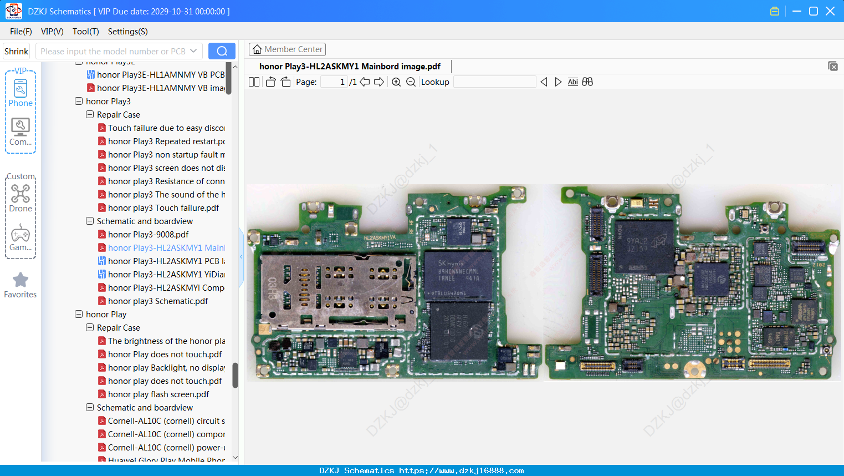The width and height of the screenshot is (844, 476).
Task: Open honor Play3-HL2ASKMY1 YiDian file
Action: click(161, 275)
